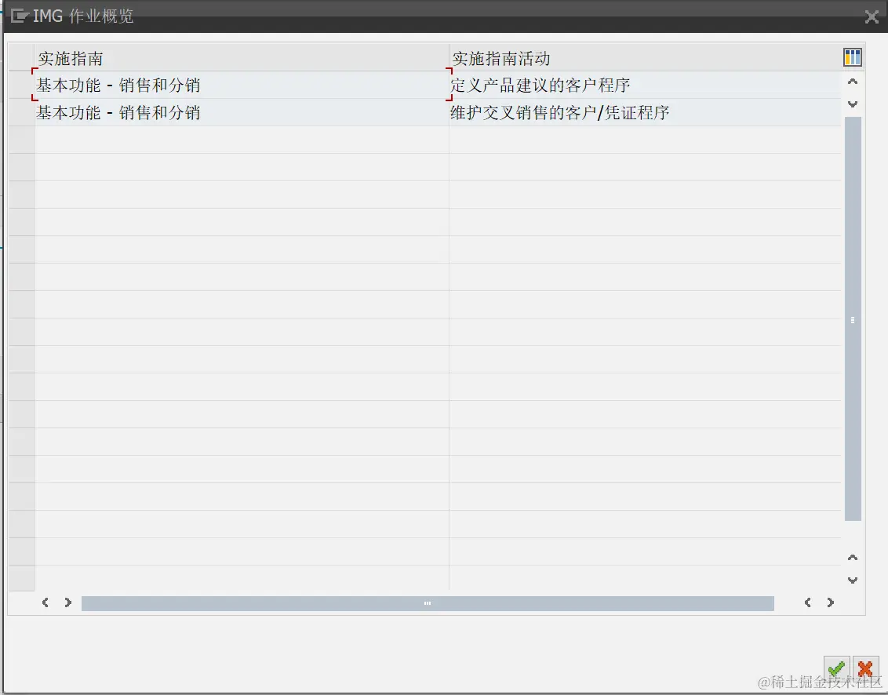Click the right-side scroll-right arrow of the horizontal scrollbar
888x695 pixels.
point(830,602)
